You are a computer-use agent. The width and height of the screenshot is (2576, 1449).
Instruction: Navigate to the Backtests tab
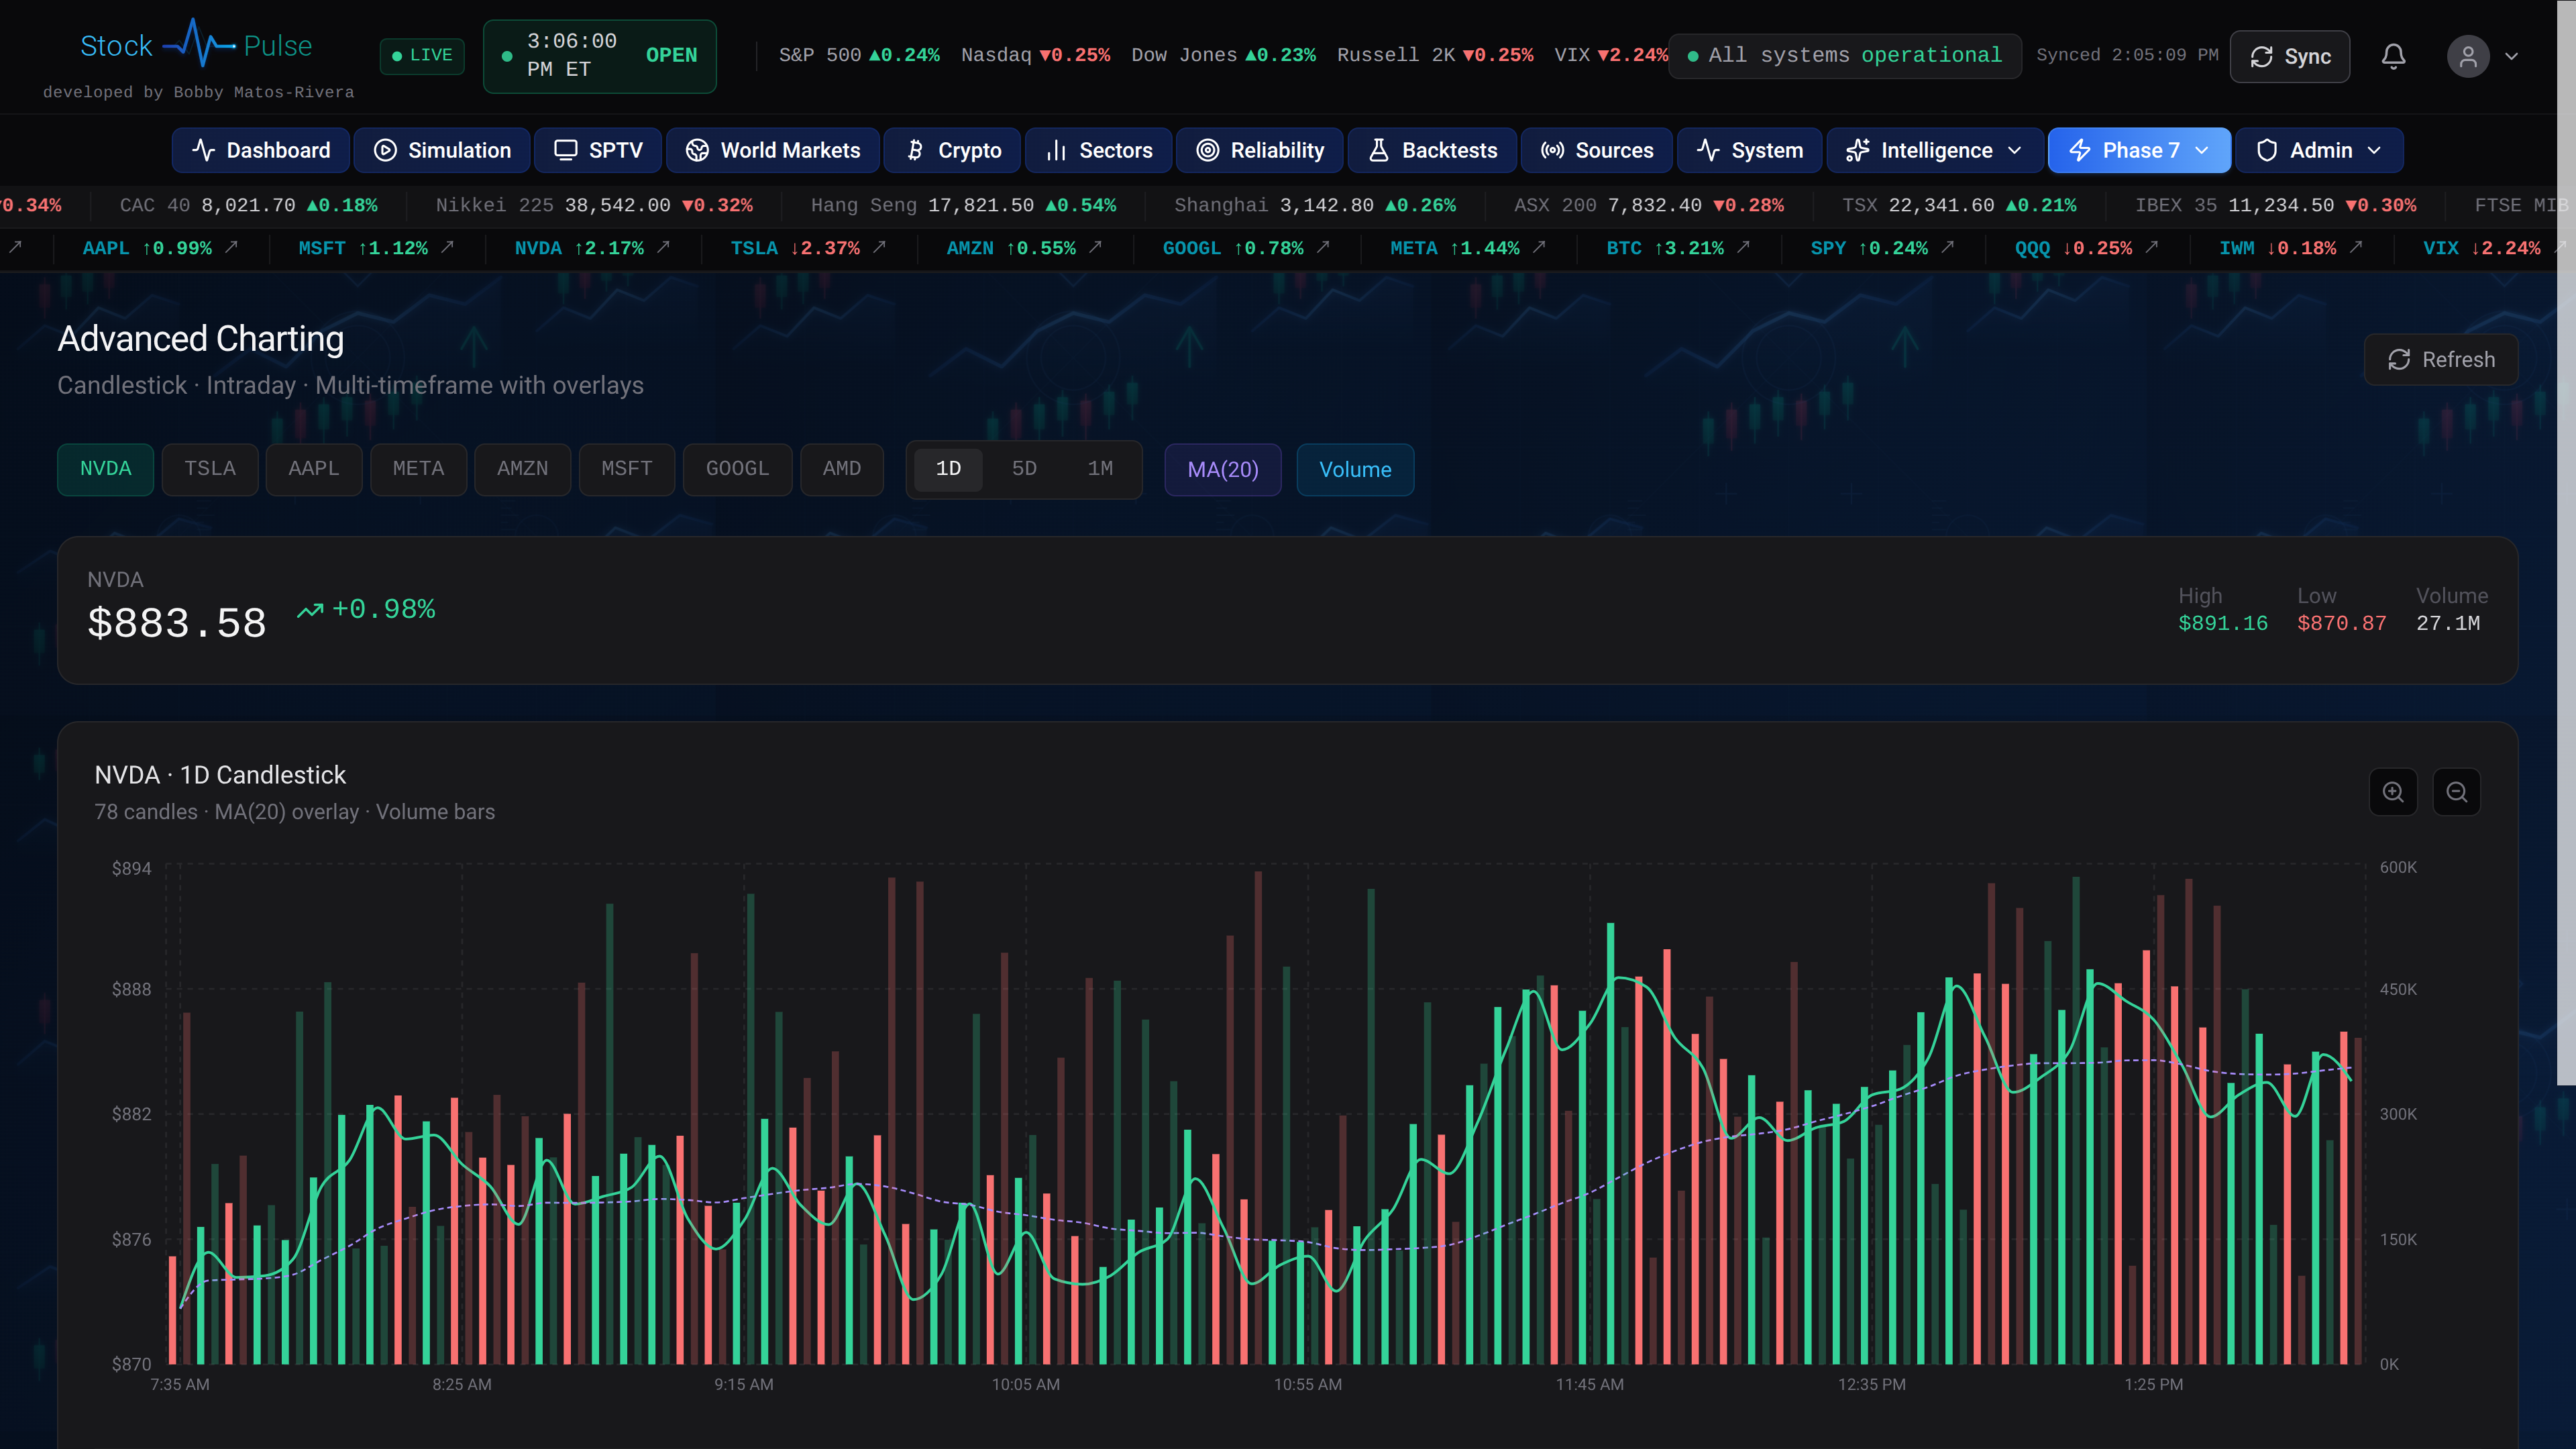[1432, 150]
